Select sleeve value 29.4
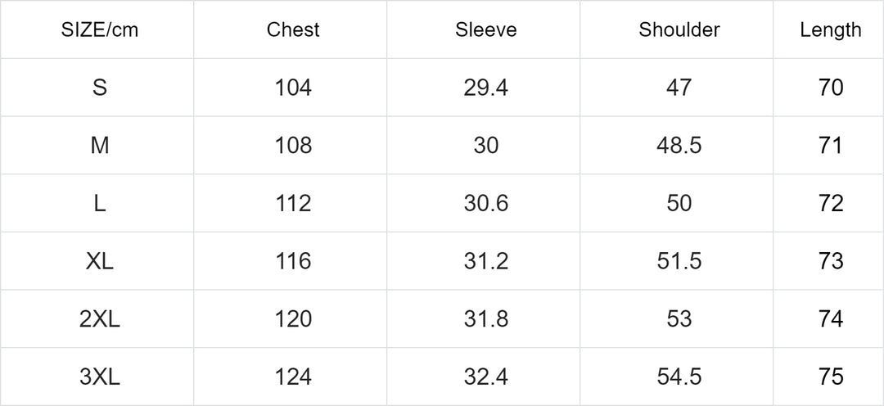 486,88
